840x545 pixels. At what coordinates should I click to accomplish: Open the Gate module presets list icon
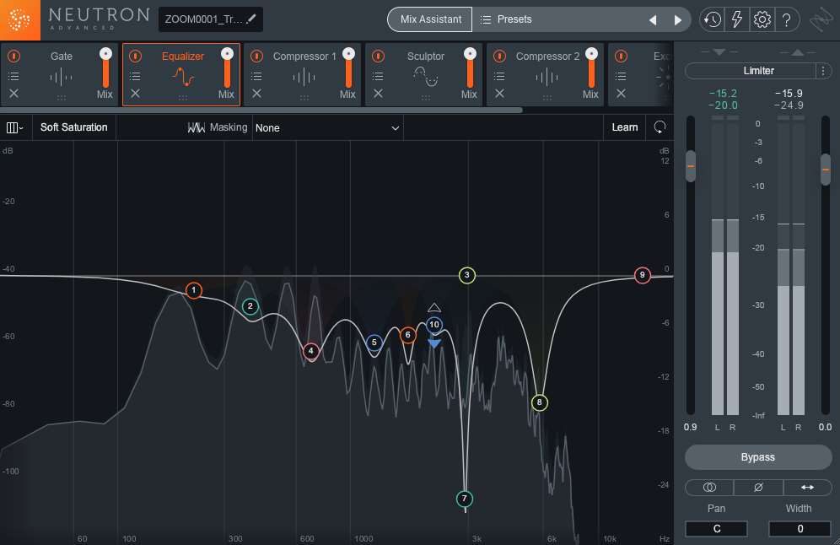tap(14, 76)
